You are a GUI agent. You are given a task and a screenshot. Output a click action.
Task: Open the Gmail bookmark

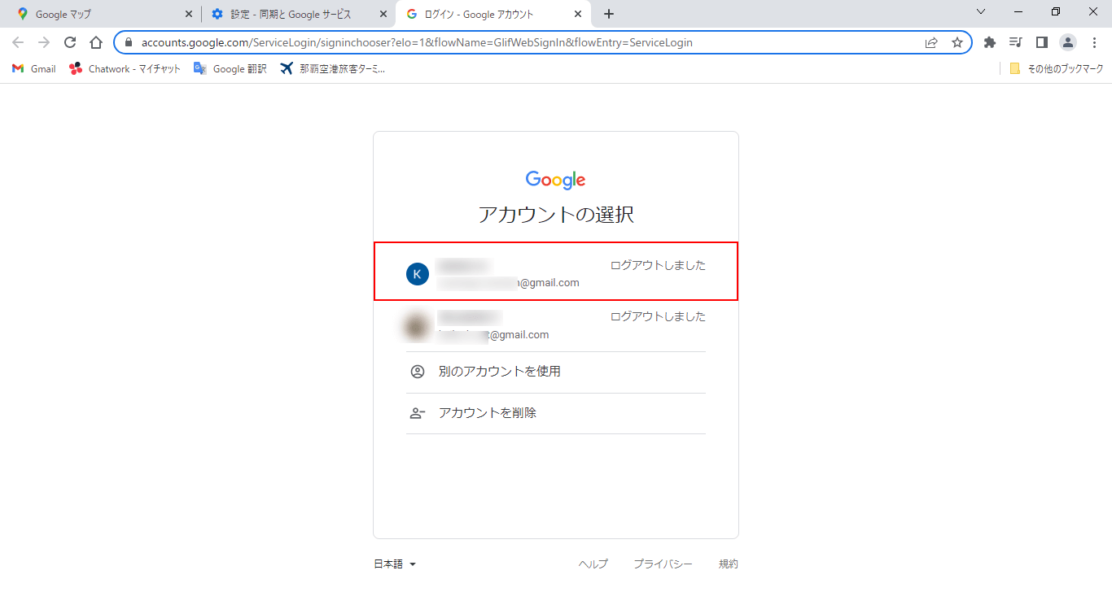coord(33,69)
